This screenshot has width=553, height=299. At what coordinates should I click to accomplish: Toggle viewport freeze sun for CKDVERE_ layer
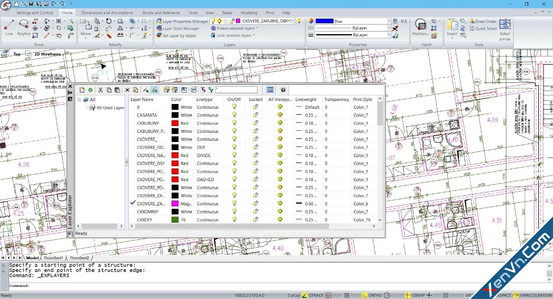click(280, 139)
